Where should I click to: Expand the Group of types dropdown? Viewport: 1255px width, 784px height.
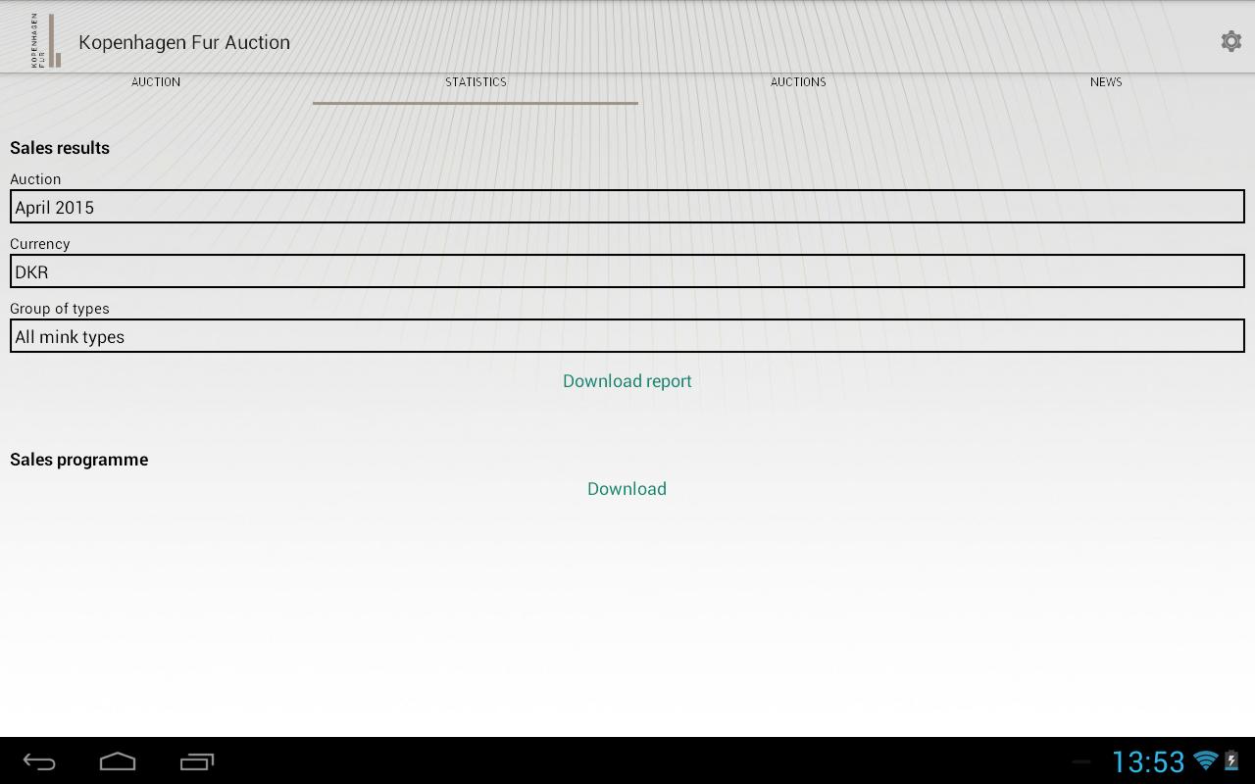coord(627,336)
